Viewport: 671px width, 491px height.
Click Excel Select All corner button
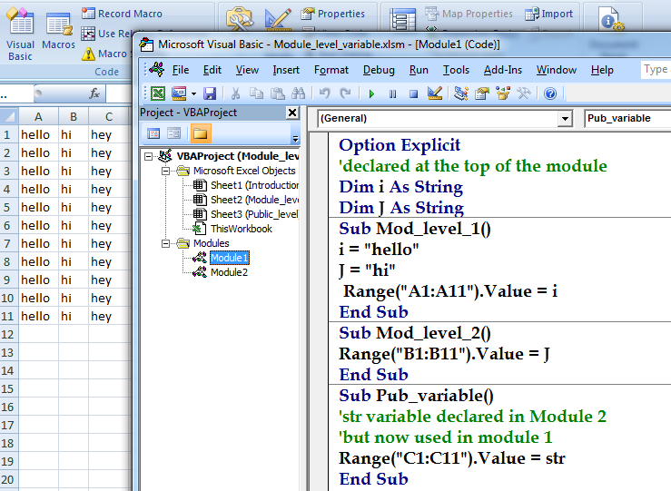(x=9, y=116)
